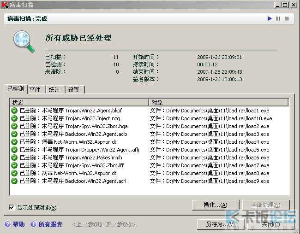Screen dimensions: 300x234
Task: Open the 统计 tab
Action: coord(55,89)
